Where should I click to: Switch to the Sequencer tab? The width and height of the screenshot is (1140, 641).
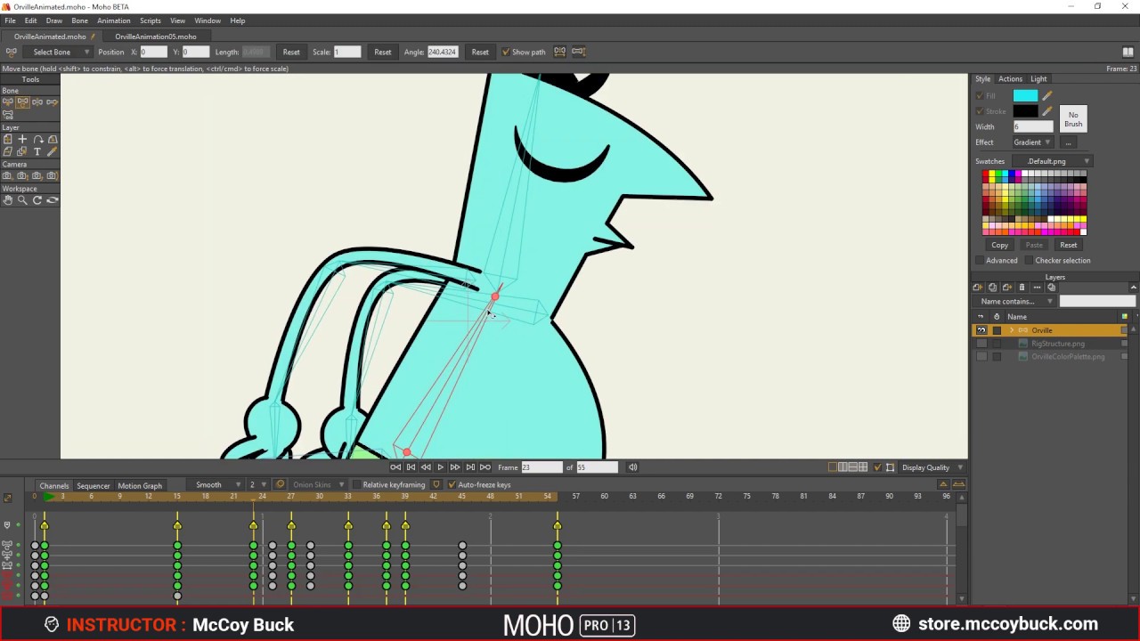pyautogui.click(x=93, y=486)
